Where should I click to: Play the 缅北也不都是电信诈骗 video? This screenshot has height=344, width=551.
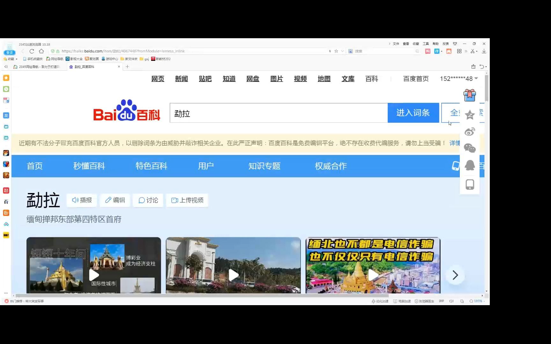point(373,275)
